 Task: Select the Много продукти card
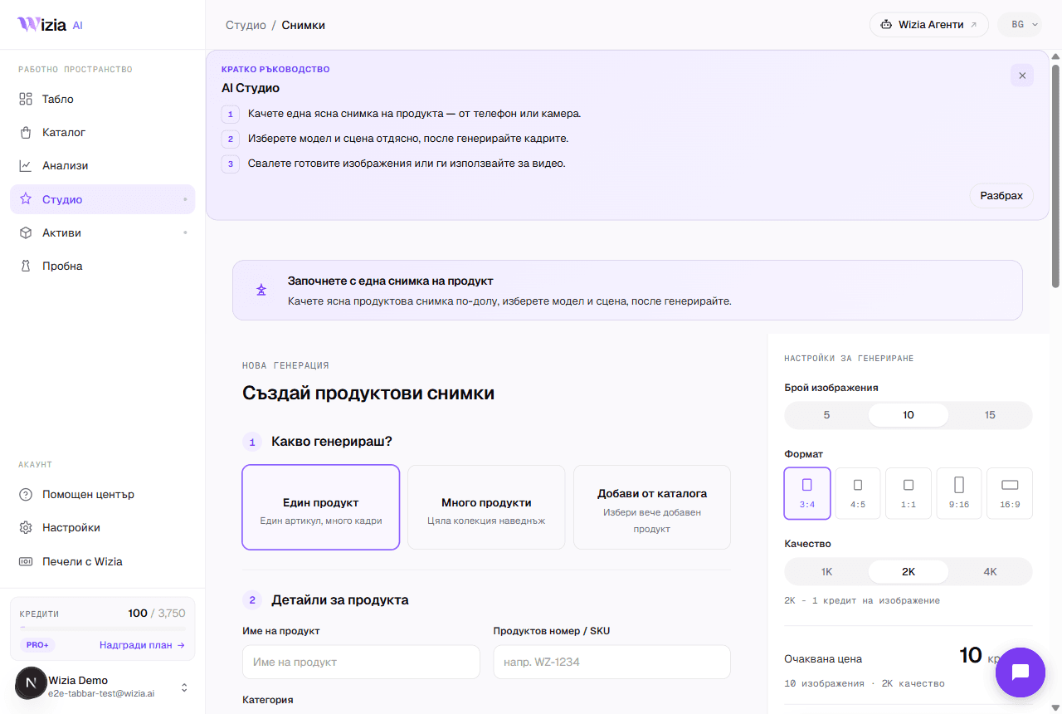(x=486, y=507)
